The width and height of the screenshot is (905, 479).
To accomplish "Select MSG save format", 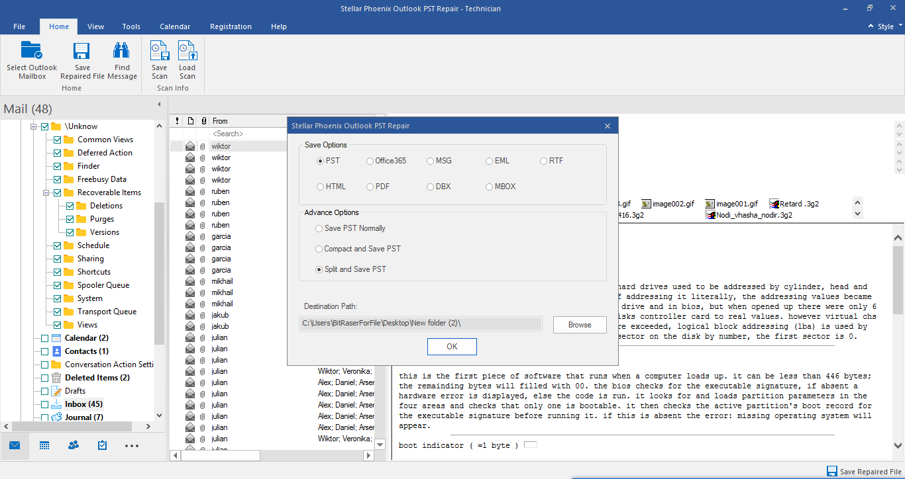I will pyautogui.click(x=439, y=161).
